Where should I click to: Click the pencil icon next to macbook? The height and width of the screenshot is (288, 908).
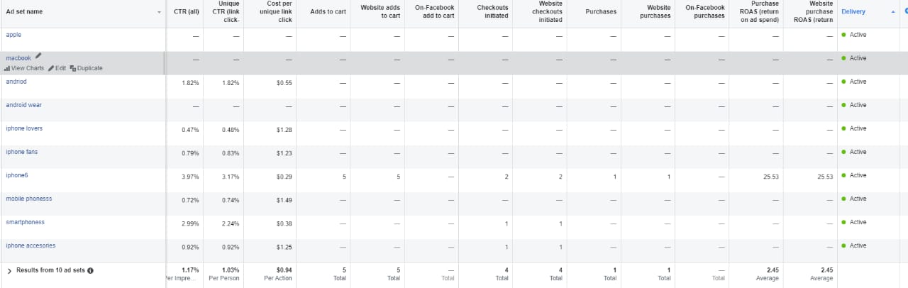pos(38,56)
